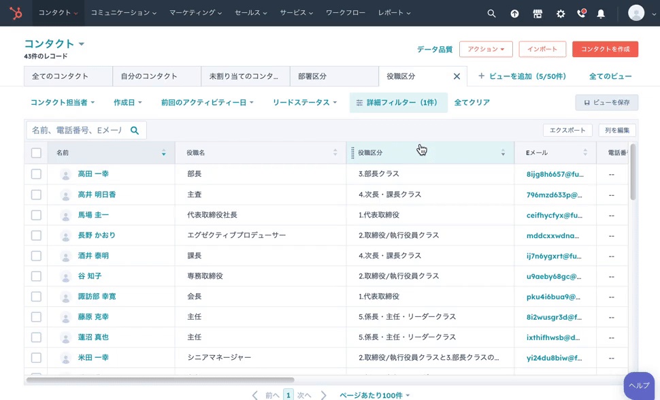Click the upgrade arrow icon
The height and width of the screenshot is (400, 660).
(514, 14)
